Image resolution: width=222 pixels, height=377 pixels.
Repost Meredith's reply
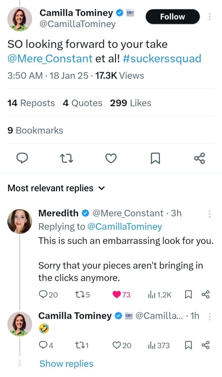(x=79, y=295)
